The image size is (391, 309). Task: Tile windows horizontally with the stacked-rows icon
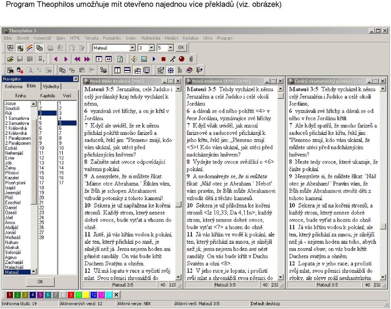(x=127, y=71)
